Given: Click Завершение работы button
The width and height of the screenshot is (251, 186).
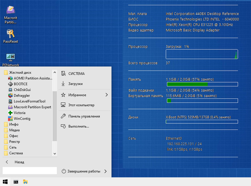Looking at the screenshot, I should (84, 171).
